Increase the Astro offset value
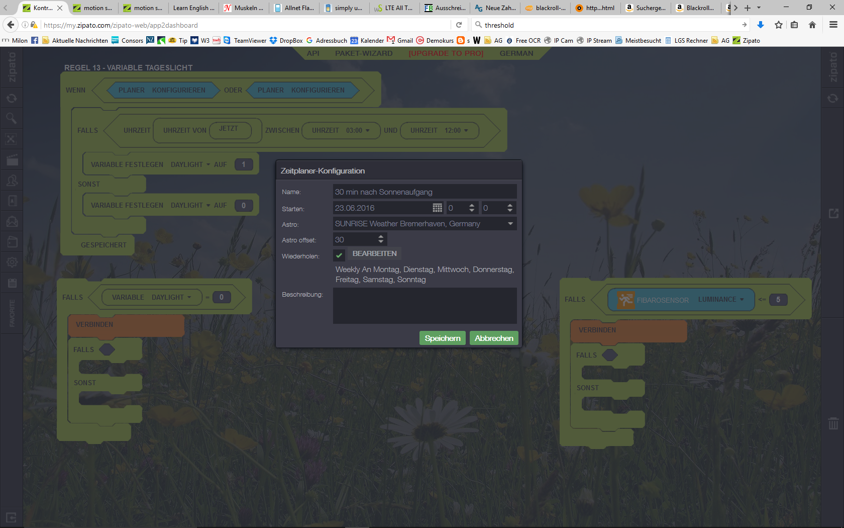Image resolution: width=844 pixels, height=528 pixels. (381, 237)
